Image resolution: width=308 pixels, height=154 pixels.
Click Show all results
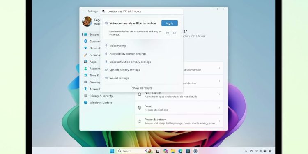142,88
